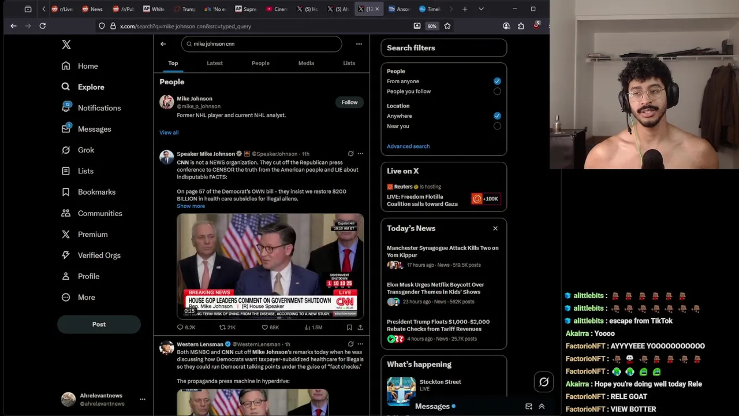
Task: Open Verified Orgs in sidebar
Action: [x=91, y=255]
